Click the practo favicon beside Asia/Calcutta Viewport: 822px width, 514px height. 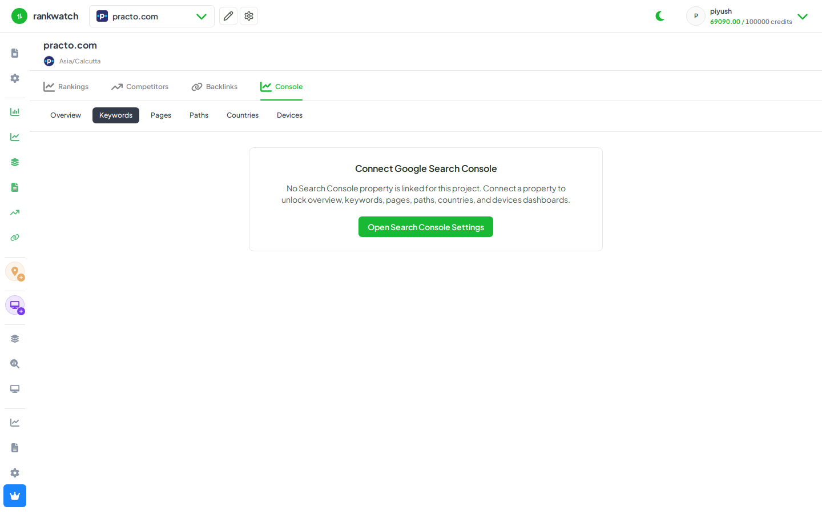pos(49,61)
